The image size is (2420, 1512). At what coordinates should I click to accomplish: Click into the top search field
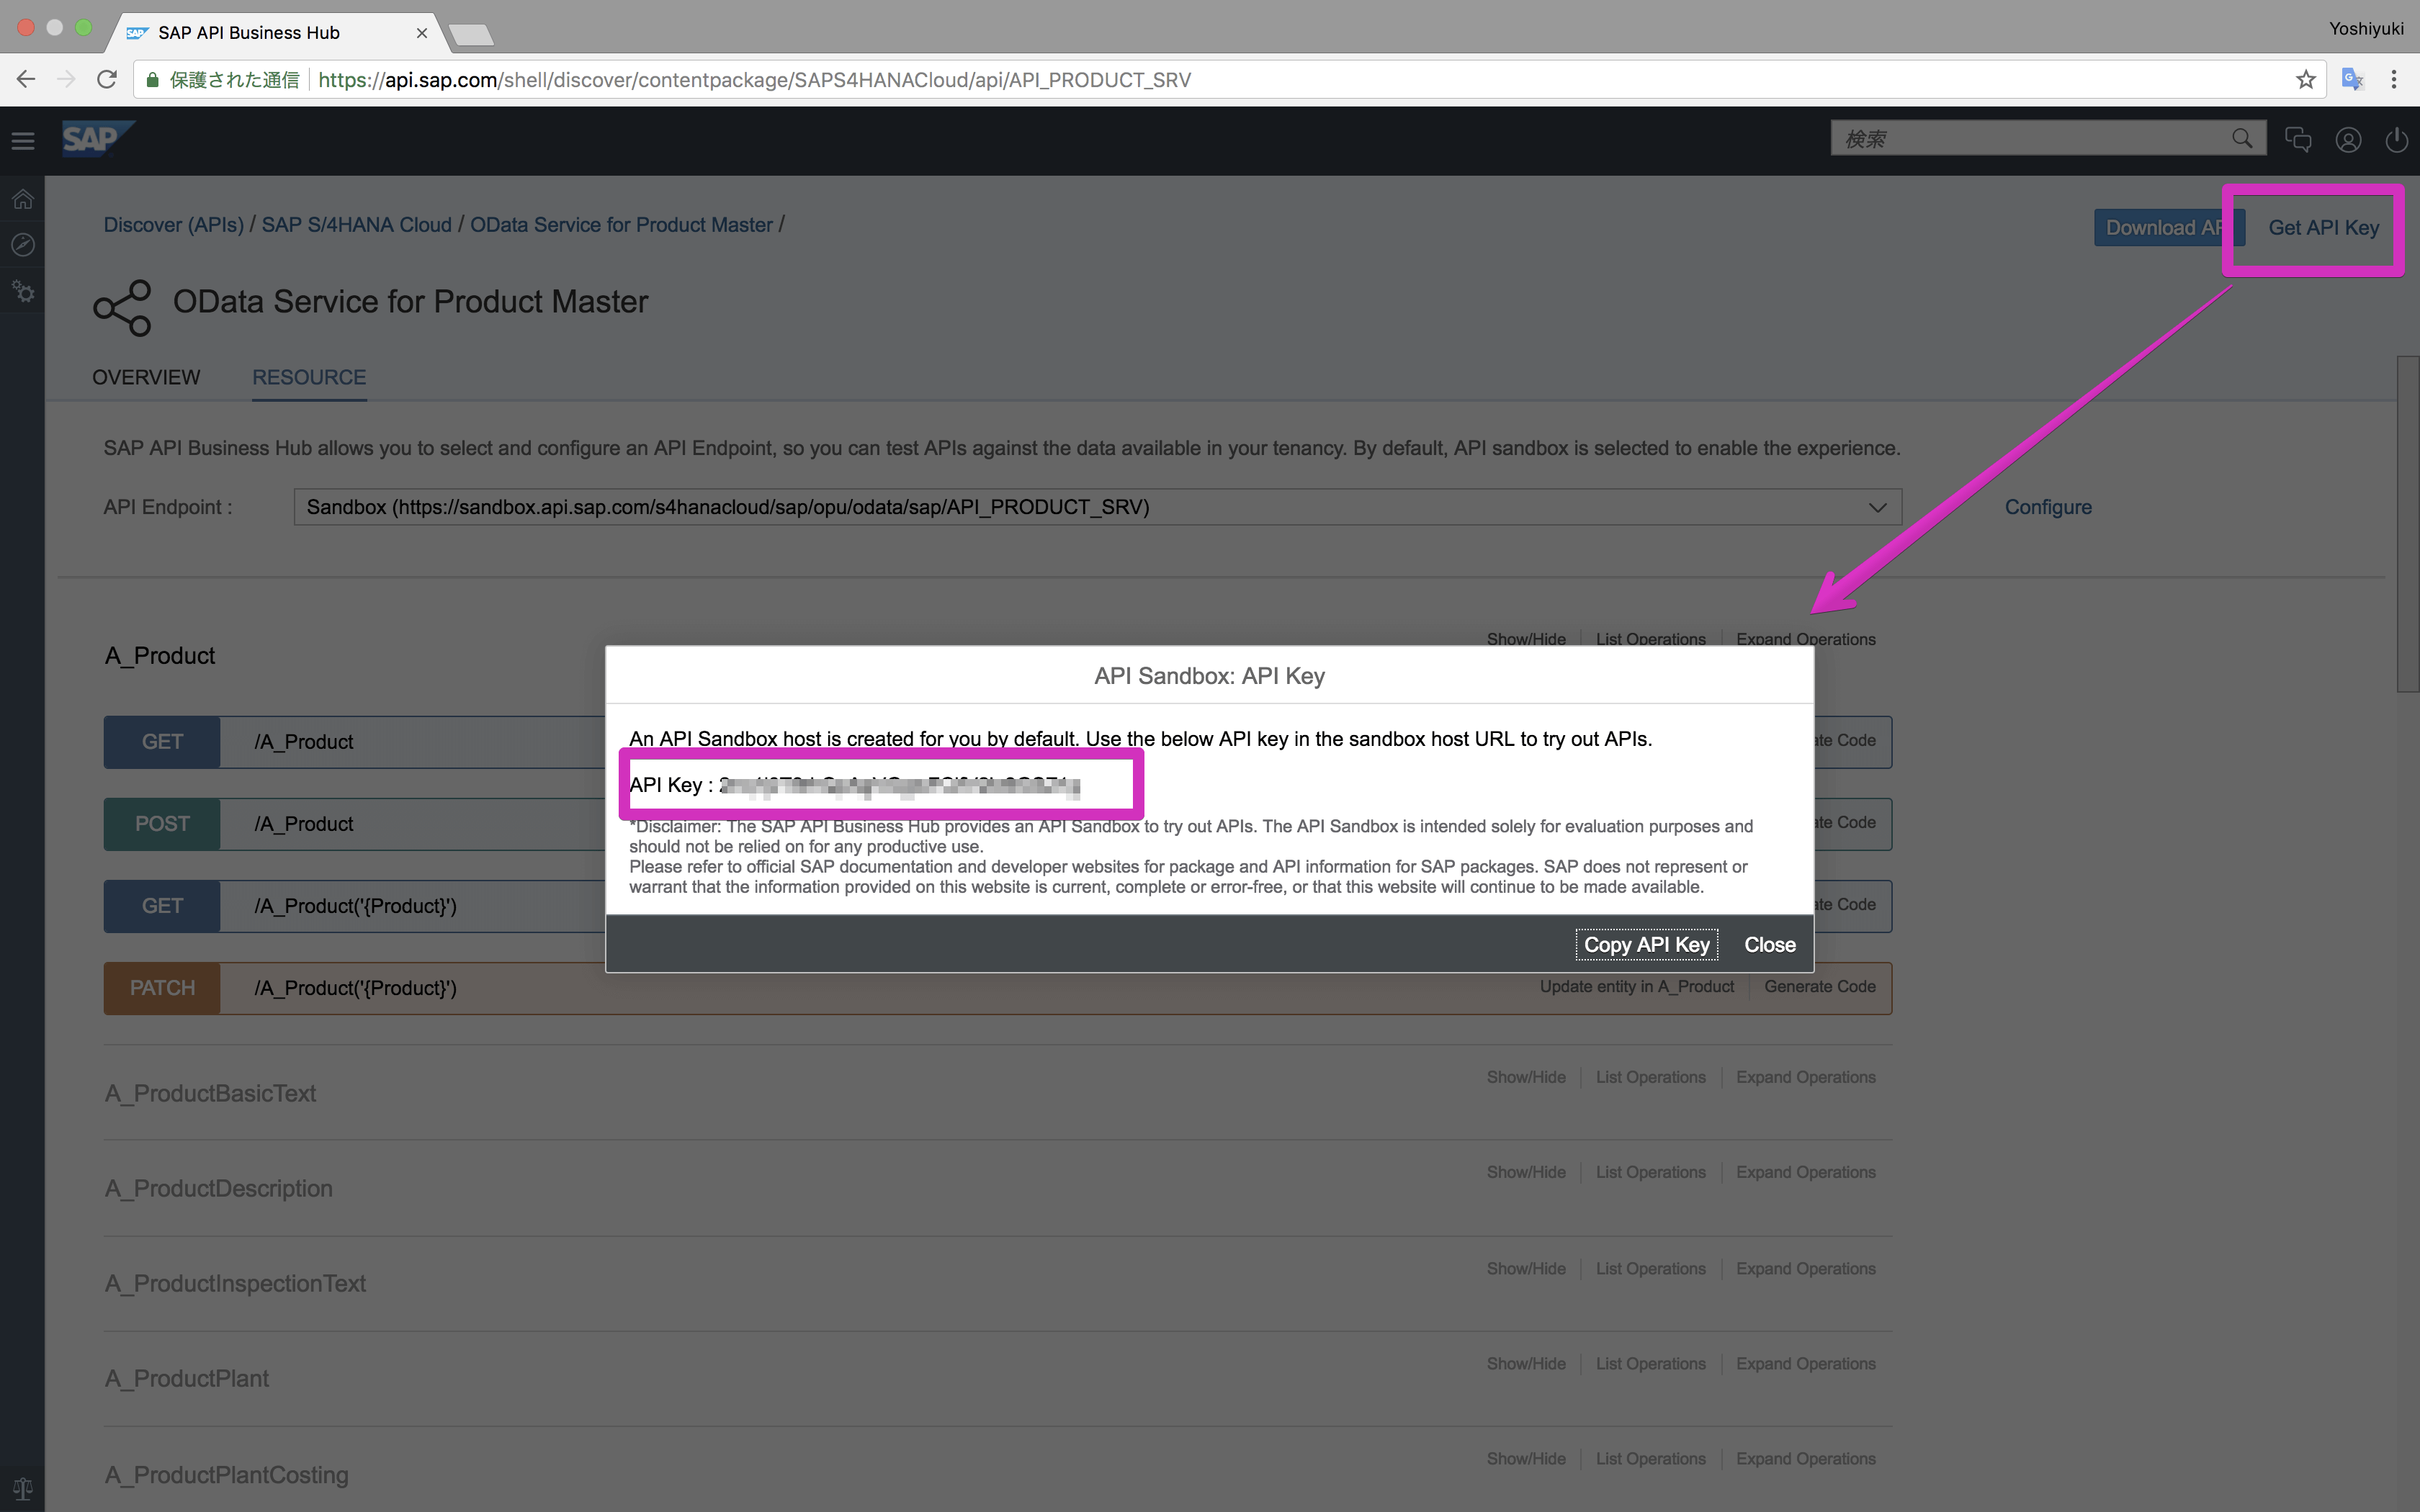point(2030,139)
